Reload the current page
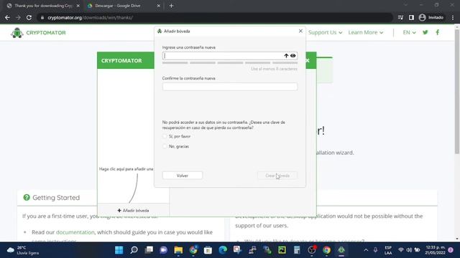The image size is (460, 258). (29, 17)
